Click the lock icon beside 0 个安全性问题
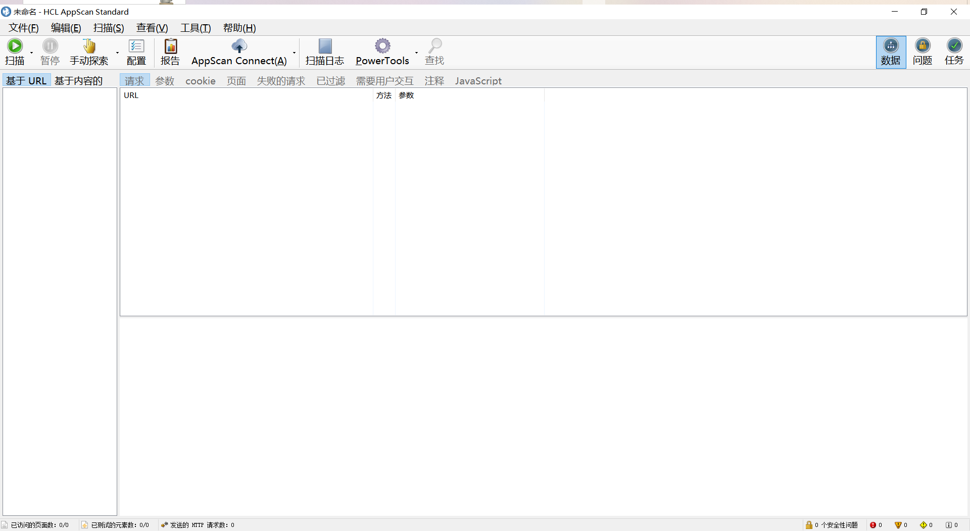The image size is (970, 531). [x=809, y=525]
